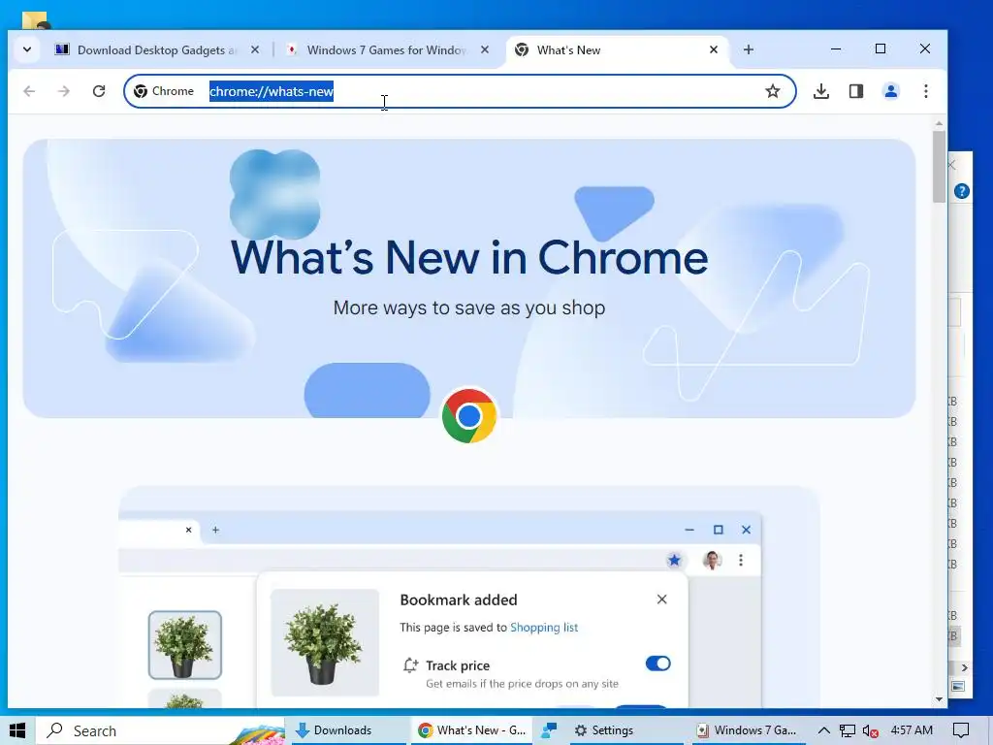Click right scroll arrow in background window
The height and width of the screenshot is (745, 993).
click(965, 667)
